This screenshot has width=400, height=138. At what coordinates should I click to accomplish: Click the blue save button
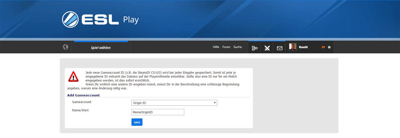click(137, 122)
